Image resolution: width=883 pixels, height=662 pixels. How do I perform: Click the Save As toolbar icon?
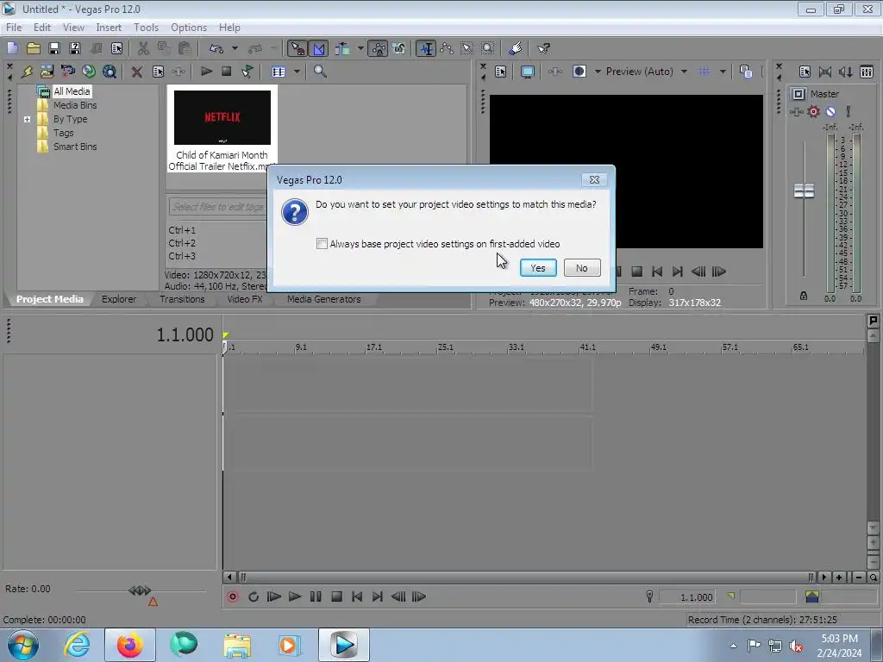(x=75, y=48)
